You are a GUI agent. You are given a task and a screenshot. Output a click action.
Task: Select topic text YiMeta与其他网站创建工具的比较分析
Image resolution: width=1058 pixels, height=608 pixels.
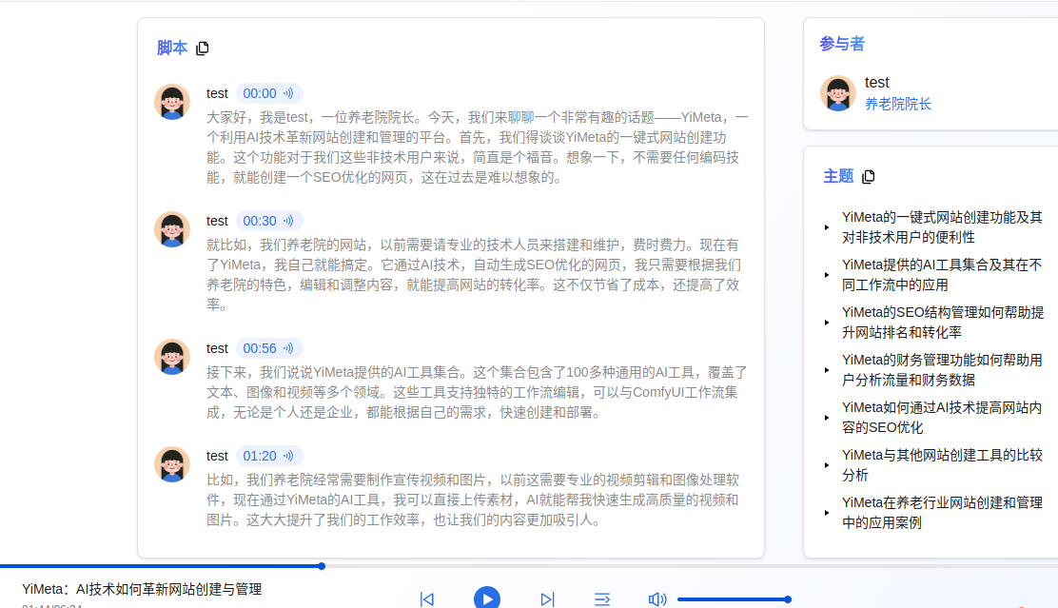942,465
